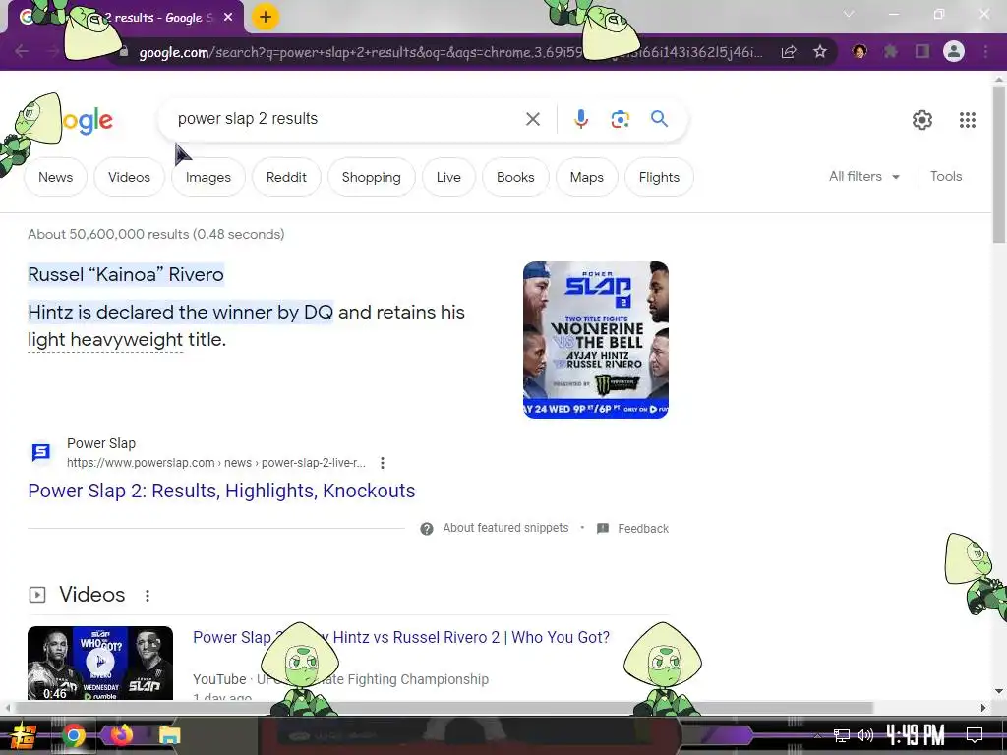Viewport: 1007px width, 755px height.
Task: Open the Power Slap 2 poster thumbnail
Action: 595,339
